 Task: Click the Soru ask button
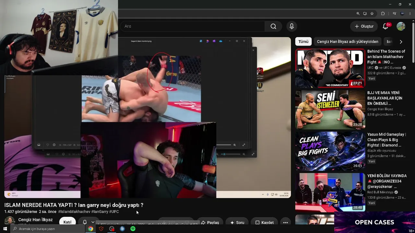point(237,222)
